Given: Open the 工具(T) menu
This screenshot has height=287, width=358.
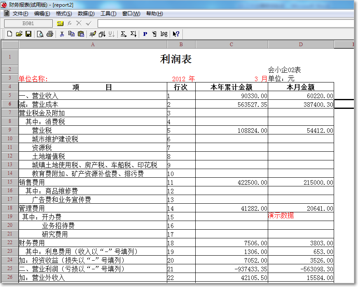Looking at the screenshot, I should [x=108, y=14].
